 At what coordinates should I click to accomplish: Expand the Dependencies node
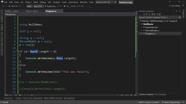[x=141, y=27]
